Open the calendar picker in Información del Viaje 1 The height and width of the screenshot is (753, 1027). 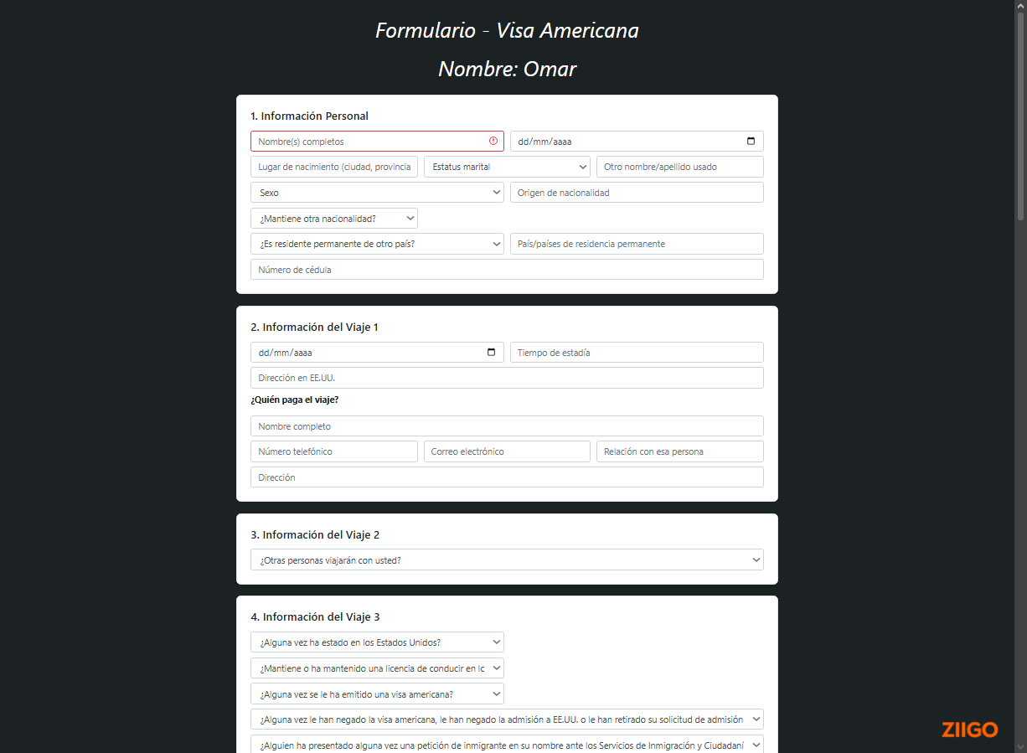coord(491,352)
